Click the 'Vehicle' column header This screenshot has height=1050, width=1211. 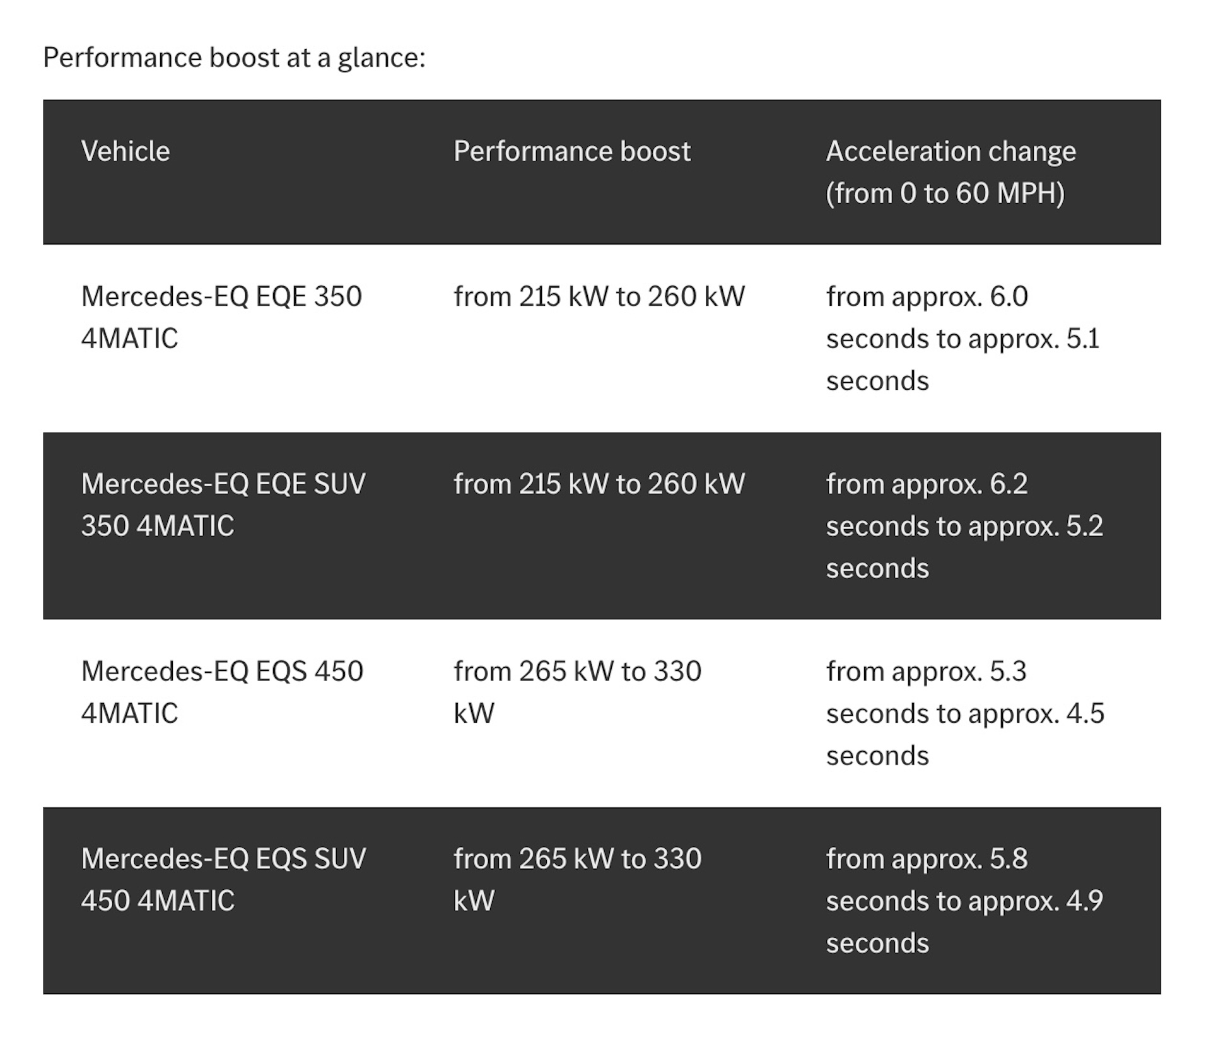point(126,151)
